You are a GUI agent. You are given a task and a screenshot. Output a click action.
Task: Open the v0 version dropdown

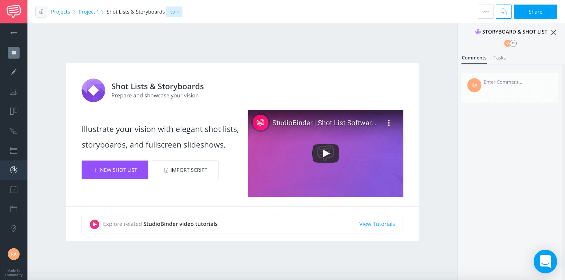point(174,12)
